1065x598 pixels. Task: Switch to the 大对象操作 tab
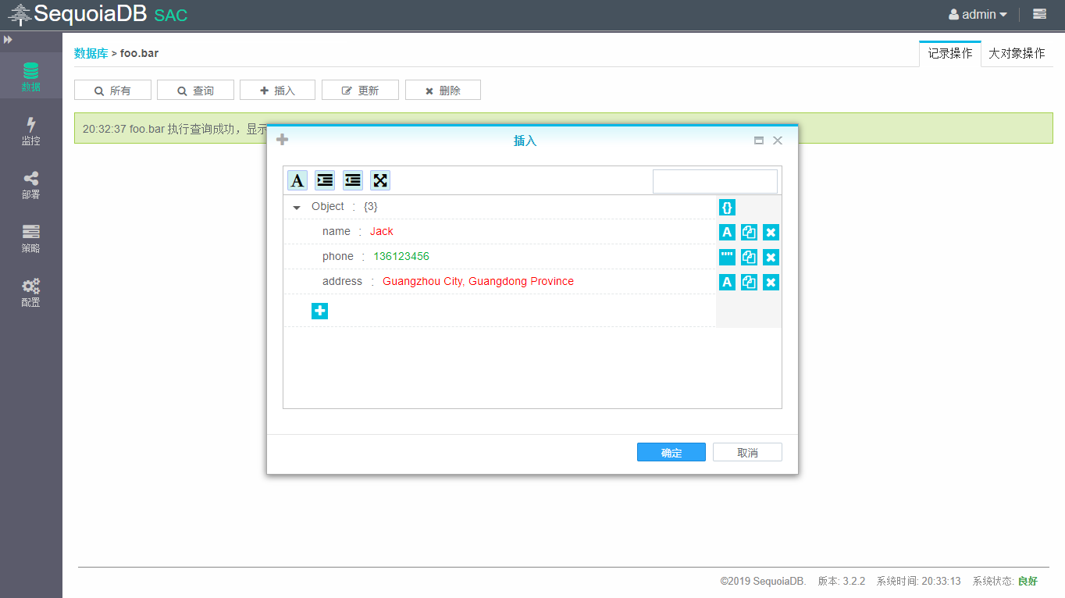tap(1016, 53)
